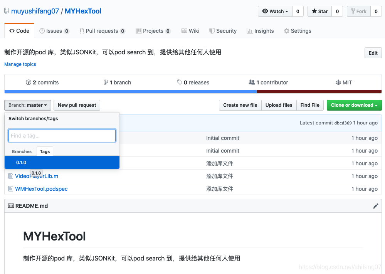Switch to Branches tab in switcher

tap(22, 151)
